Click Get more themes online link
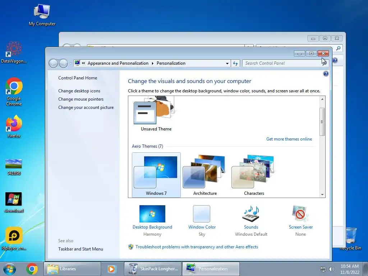The image size is (368, 276). click(x=289, y=139)
